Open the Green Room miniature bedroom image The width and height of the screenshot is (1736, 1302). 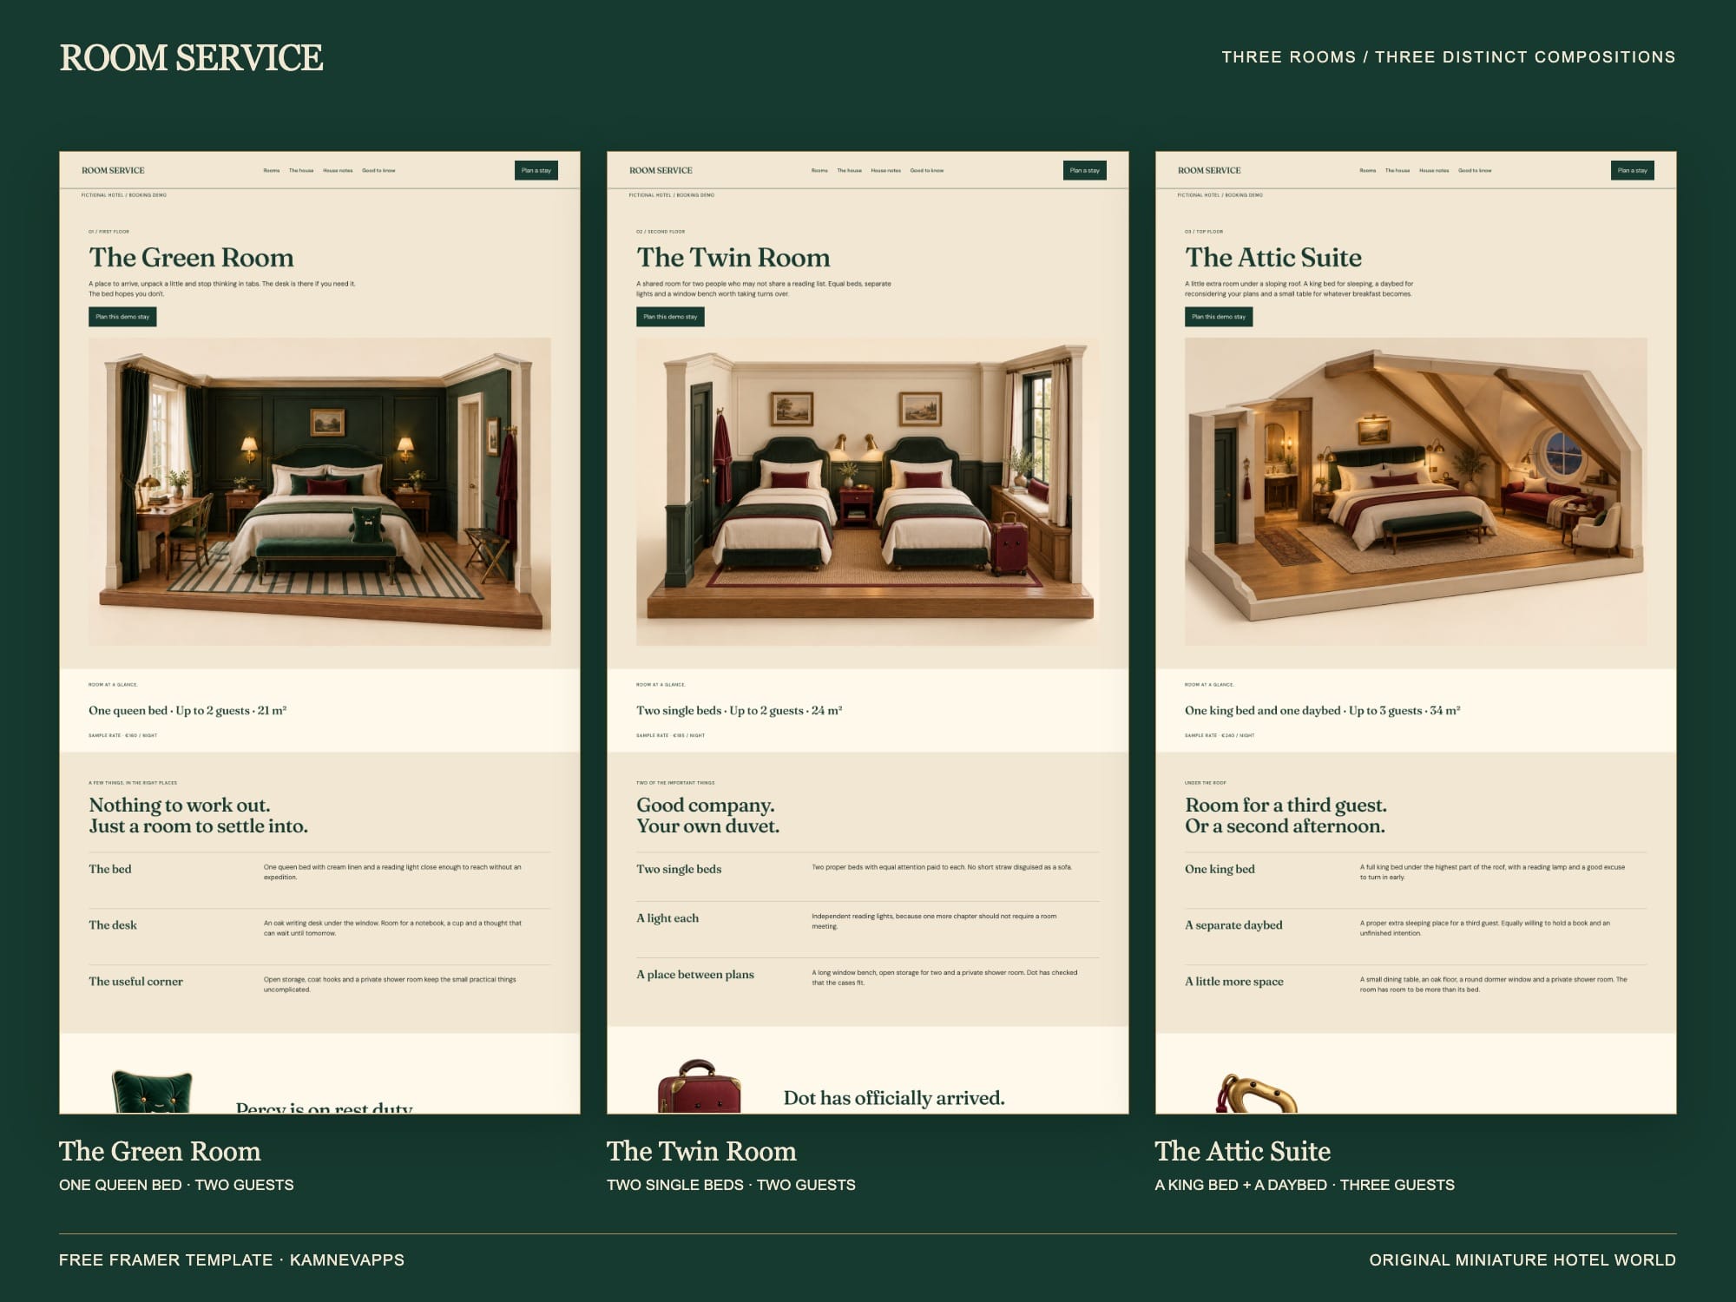click(x=319, y=491)
